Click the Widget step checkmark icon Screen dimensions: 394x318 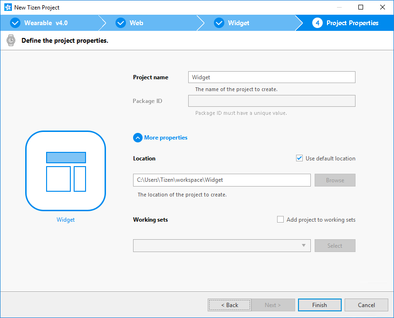(x=219, y=23)
